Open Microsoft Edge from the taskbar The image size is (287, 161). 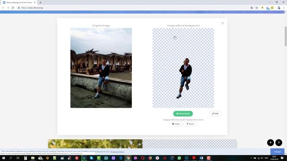(x=121, y=158)
